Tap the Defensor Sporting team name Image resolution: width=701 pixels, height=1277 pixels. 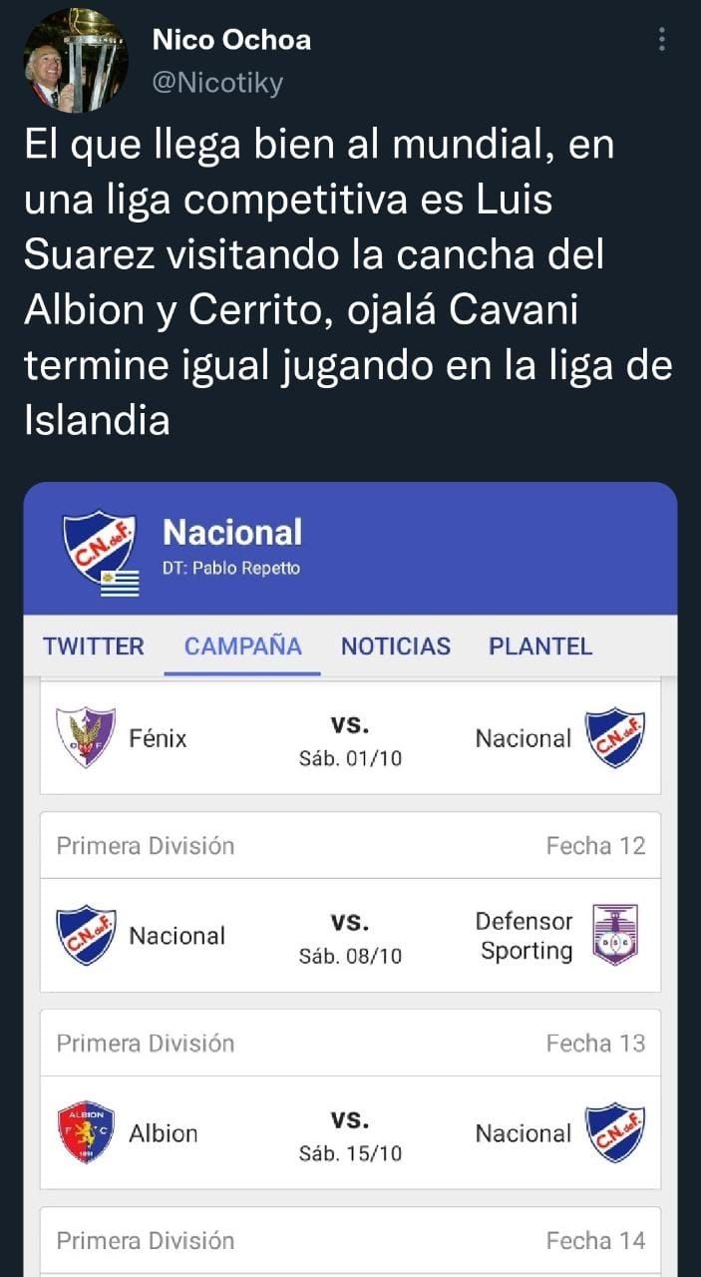coord(526,936)
